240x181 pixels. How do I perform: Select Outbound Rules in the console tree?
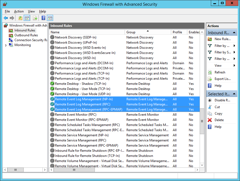pyautogui.click(x=26, y=35)
